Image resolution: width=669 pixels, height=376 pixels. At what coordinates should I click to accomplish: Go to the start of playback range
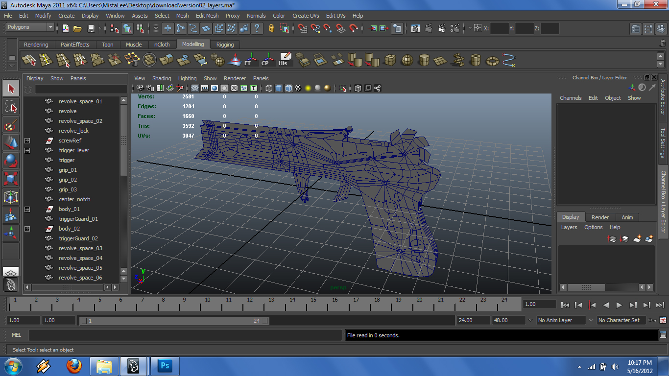click(x=565, y=305)
